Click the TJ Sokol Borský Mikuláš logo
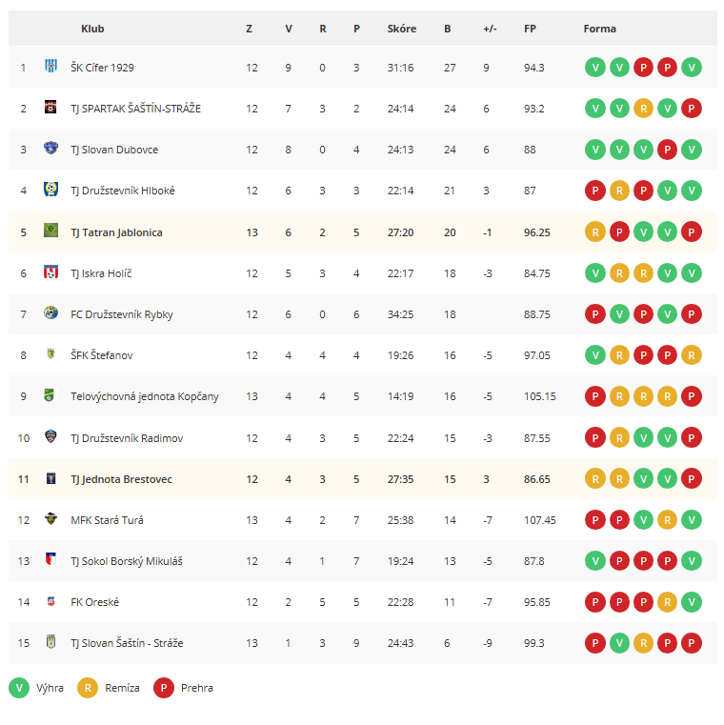Viewport: 724px width, 725px height. click(x=50, y=559)
